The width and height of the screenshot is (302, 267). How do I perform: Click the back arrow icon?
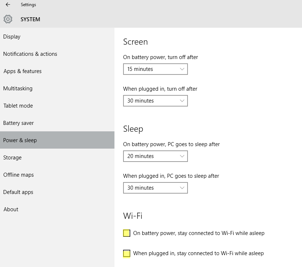(x=8, y=4)
